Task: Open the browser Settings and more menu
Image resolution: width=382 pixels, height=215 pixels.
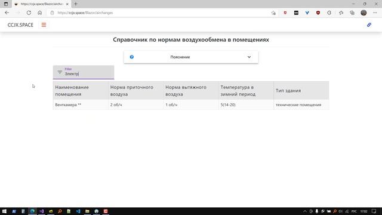Action: tap(375, 13)
